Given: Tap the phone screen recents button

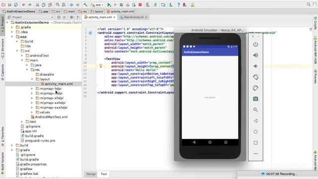Looking at the screenshot, I should [x=226, y=142].
